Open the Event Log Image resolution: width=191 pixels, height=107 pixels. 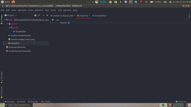[181, 102]
